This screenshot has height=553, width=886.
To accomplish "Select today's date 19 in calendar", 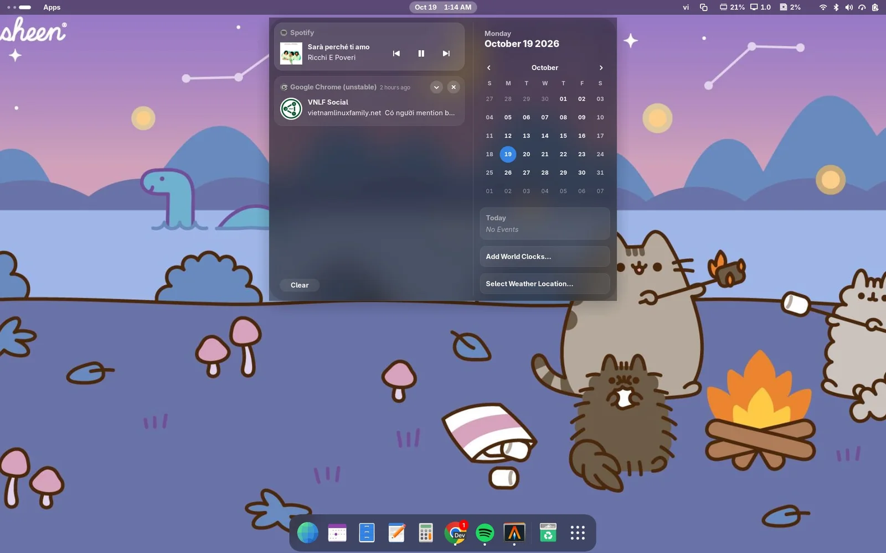I will (x=508, y=154).
